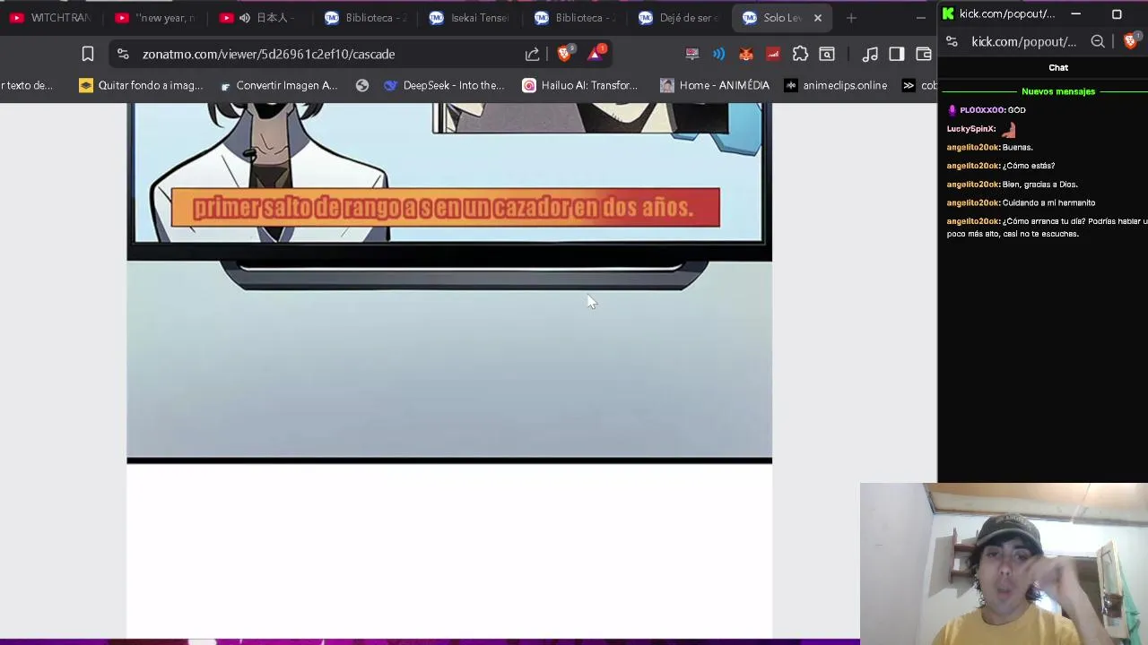Switch to the 日本人 YouTube tab
Viewport: 1148px width, 645px height.
click(262, 18)
